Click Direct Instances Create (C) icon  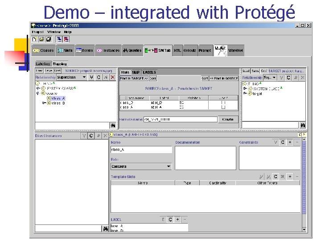pos(91,136)
